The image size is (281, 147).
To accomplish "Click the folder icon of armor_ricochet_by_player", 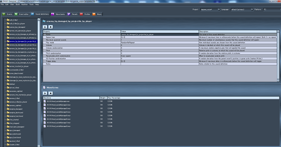I will click(x=8, y=66).
